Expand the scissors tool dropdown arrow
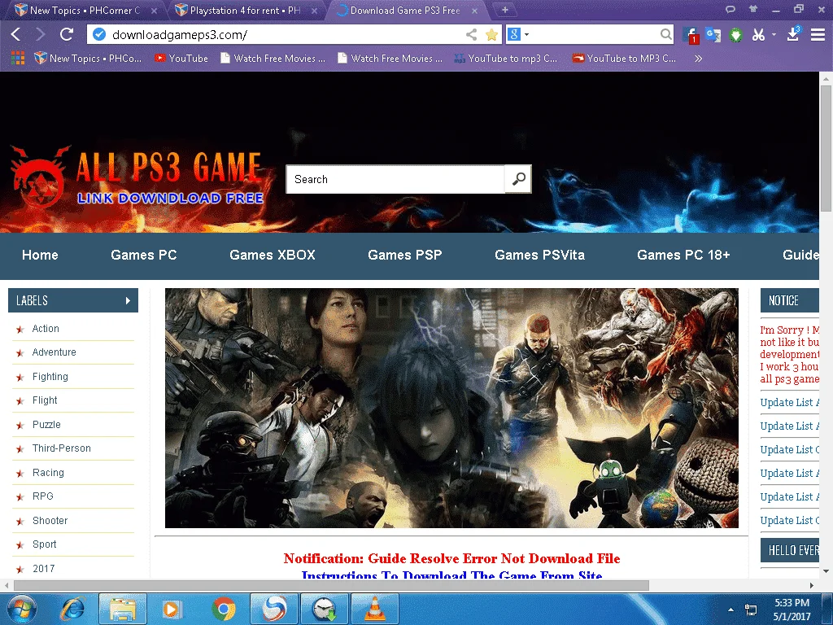 (x=774, y=34)
